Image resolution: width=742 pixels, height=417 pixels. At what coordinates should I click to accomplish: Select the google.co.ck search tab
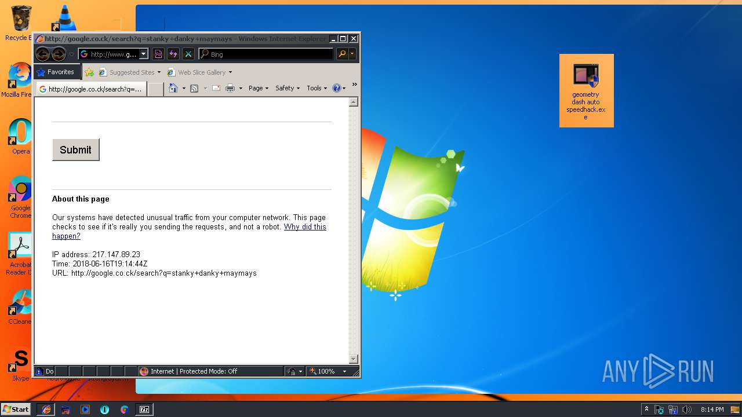91,89
